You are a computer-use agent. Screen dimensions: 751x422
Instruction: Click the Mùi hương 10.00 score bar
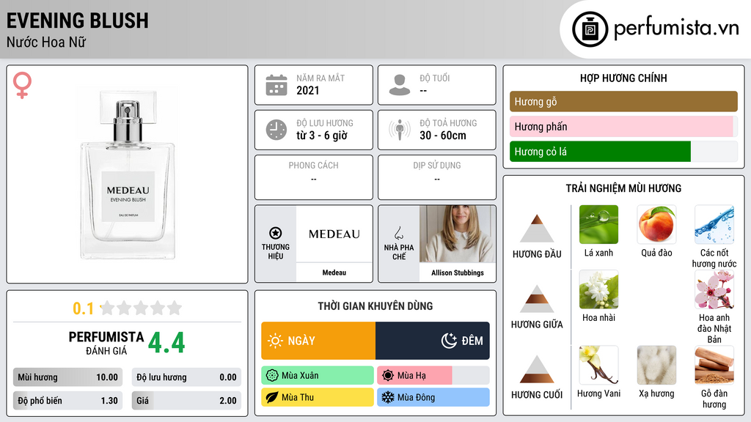67,377
